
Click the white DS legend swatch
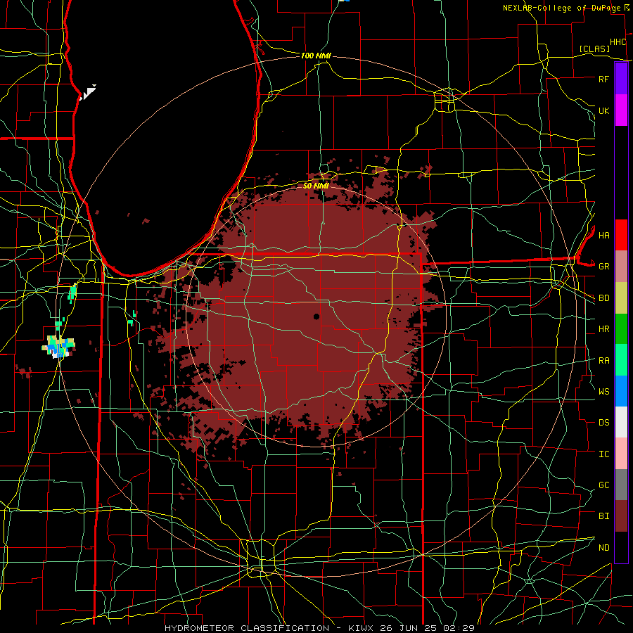click(x=621, y=422)
